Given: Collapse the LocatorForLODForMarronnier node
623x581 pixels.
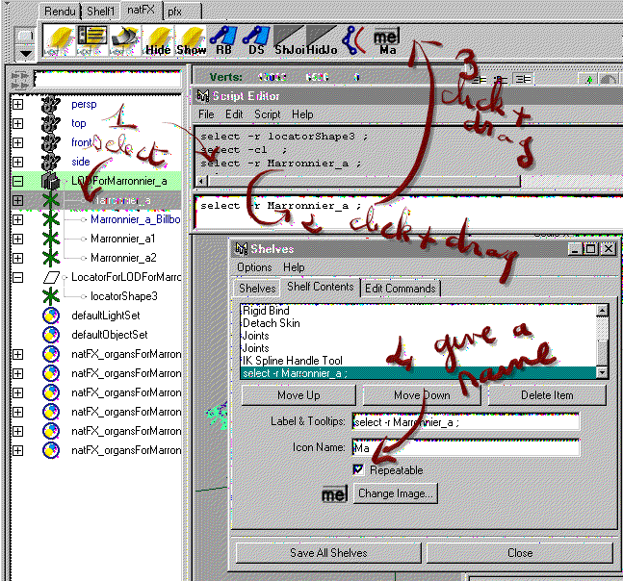Looking at the screenshot, I should [x=17, y=277].
